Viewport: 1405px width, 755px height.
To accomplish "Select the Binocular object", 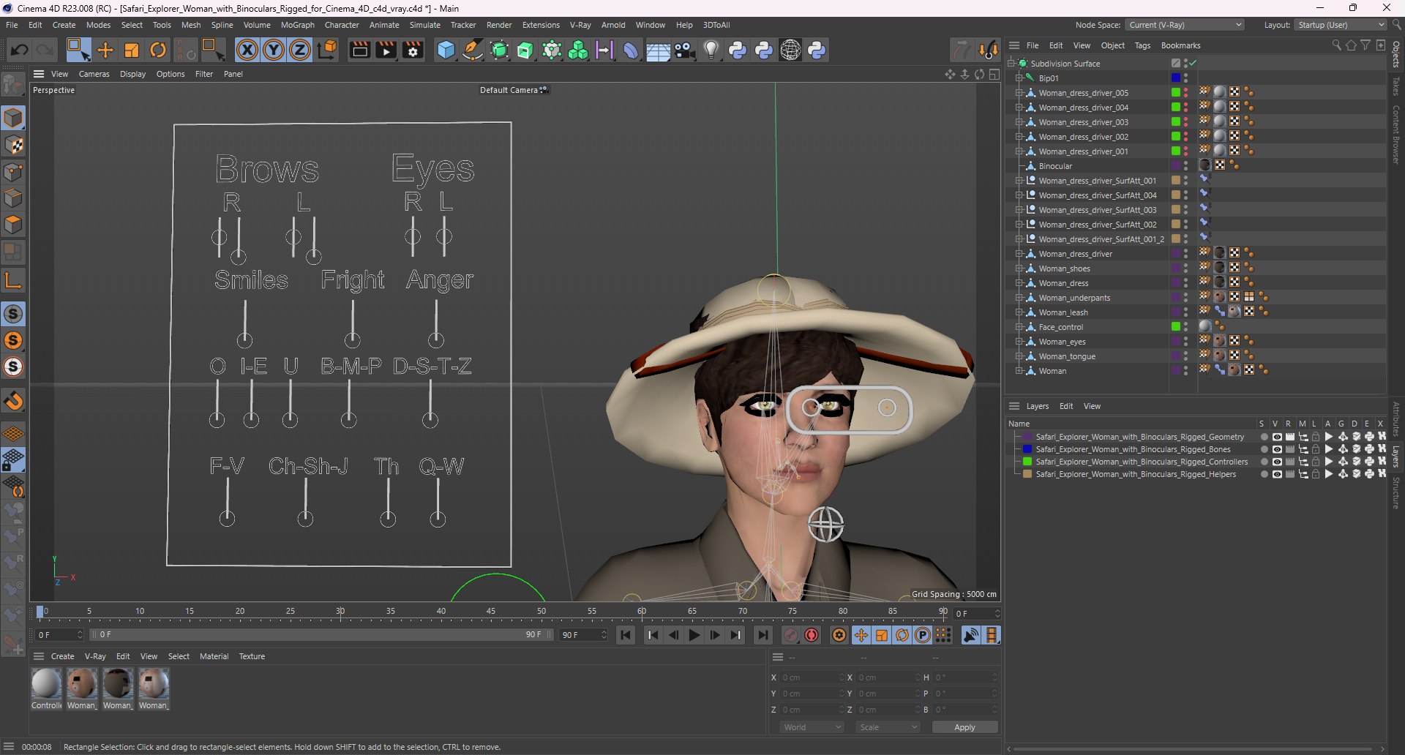I will [1055, 166].
